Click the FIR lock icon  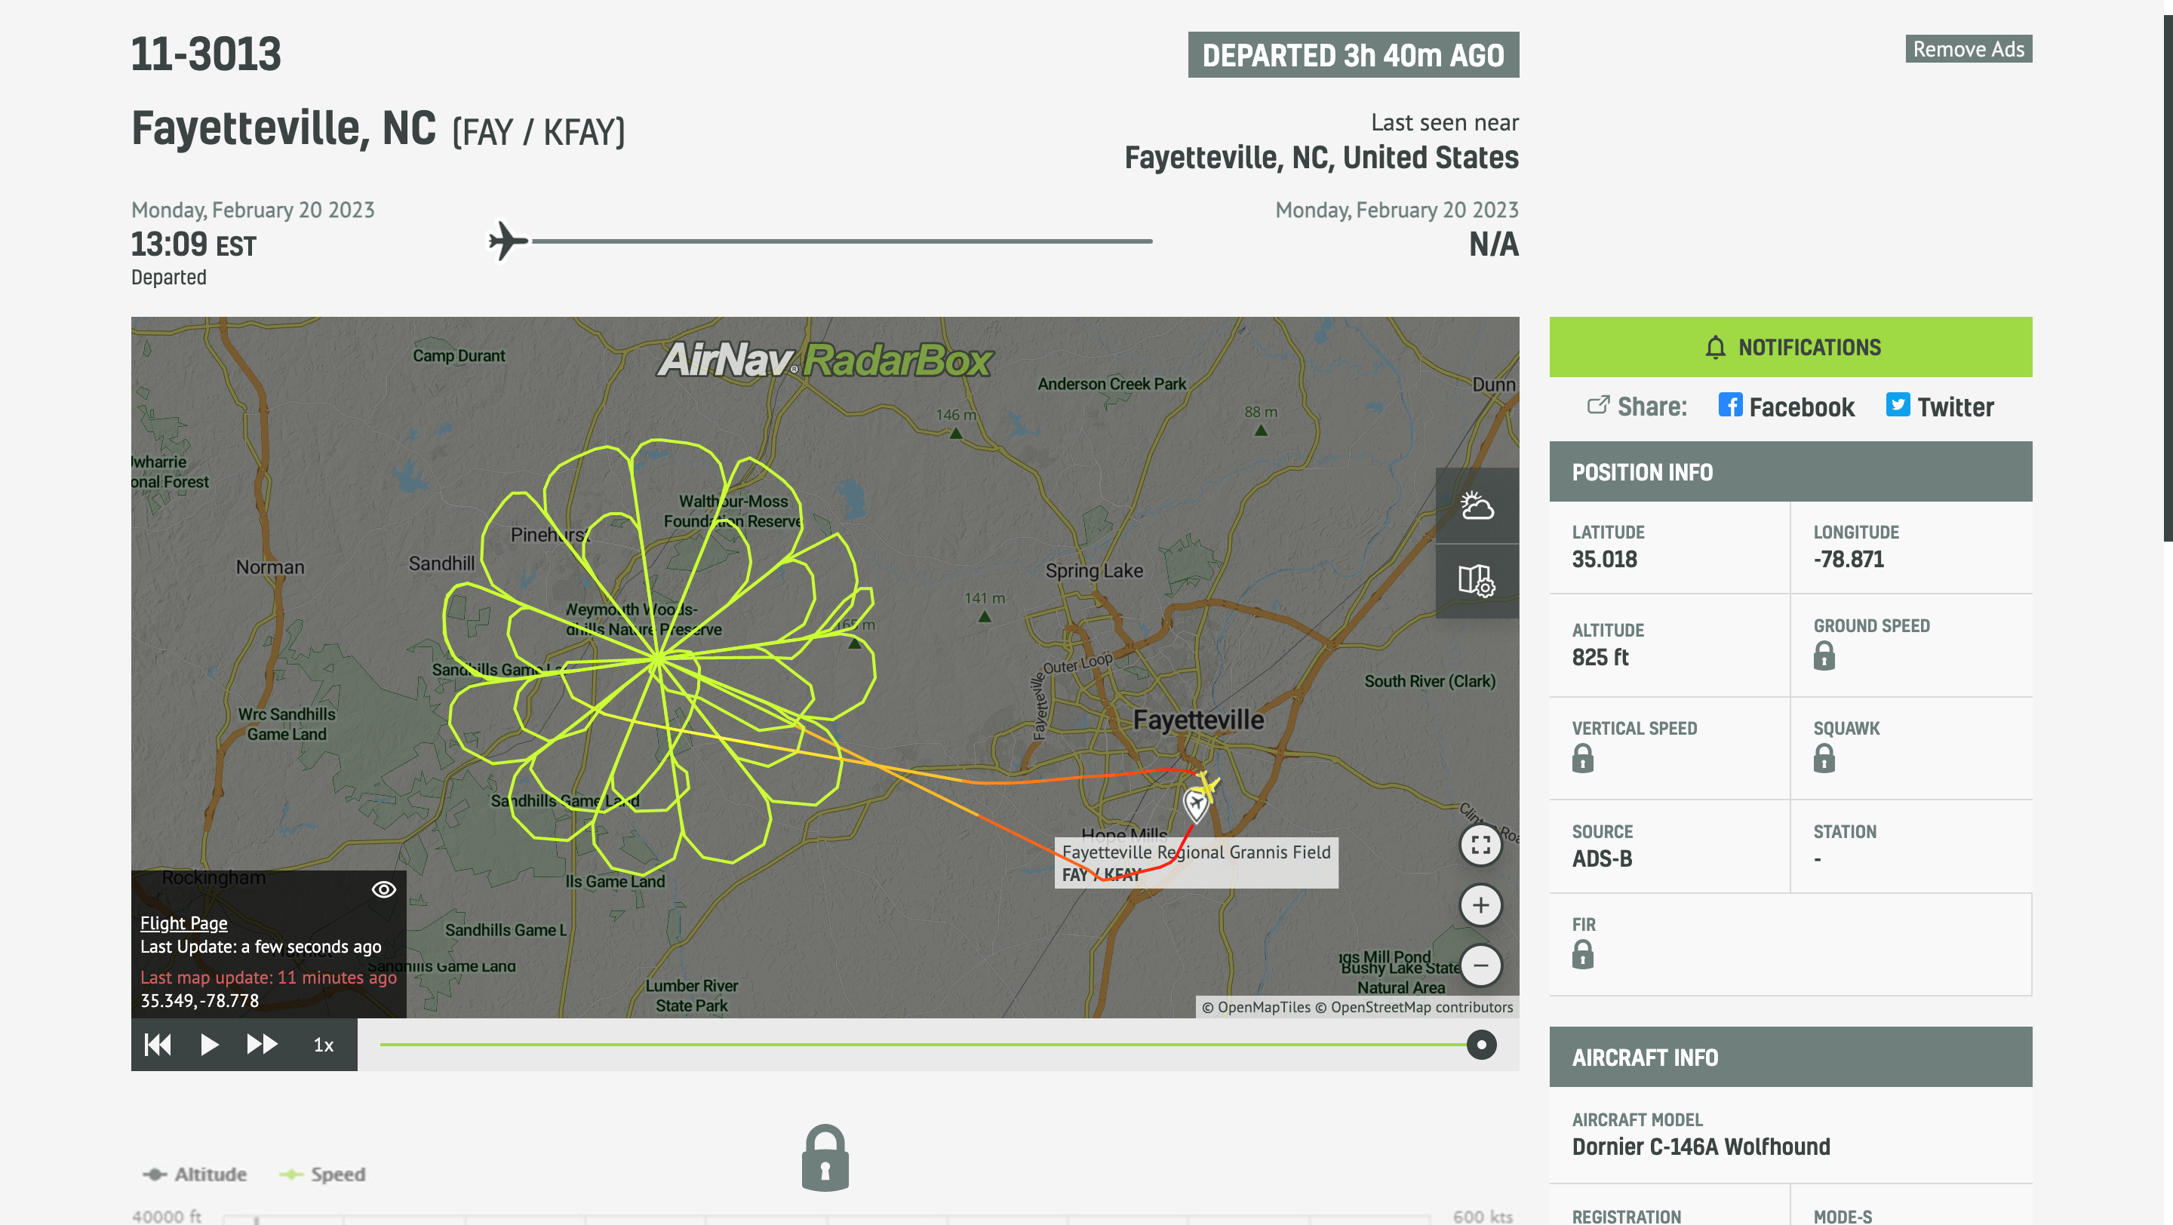coord(1584,954)
